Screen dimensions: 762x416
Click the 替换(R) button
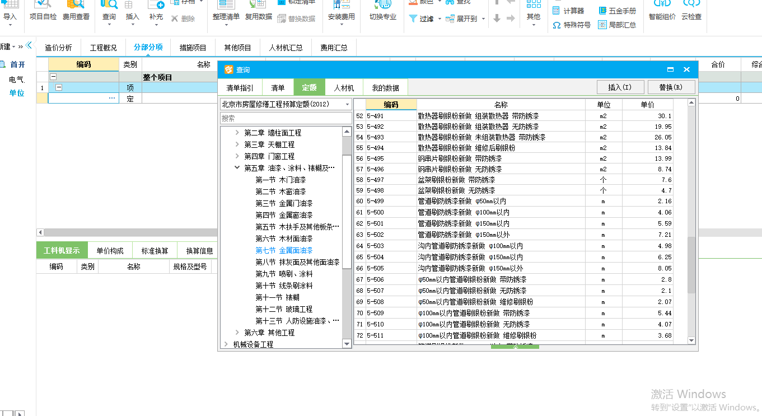pos(671,87)
